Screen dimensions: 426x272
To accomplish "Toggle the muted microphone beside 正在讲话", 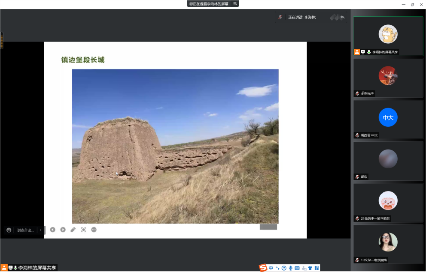I will tap(280, 17).
